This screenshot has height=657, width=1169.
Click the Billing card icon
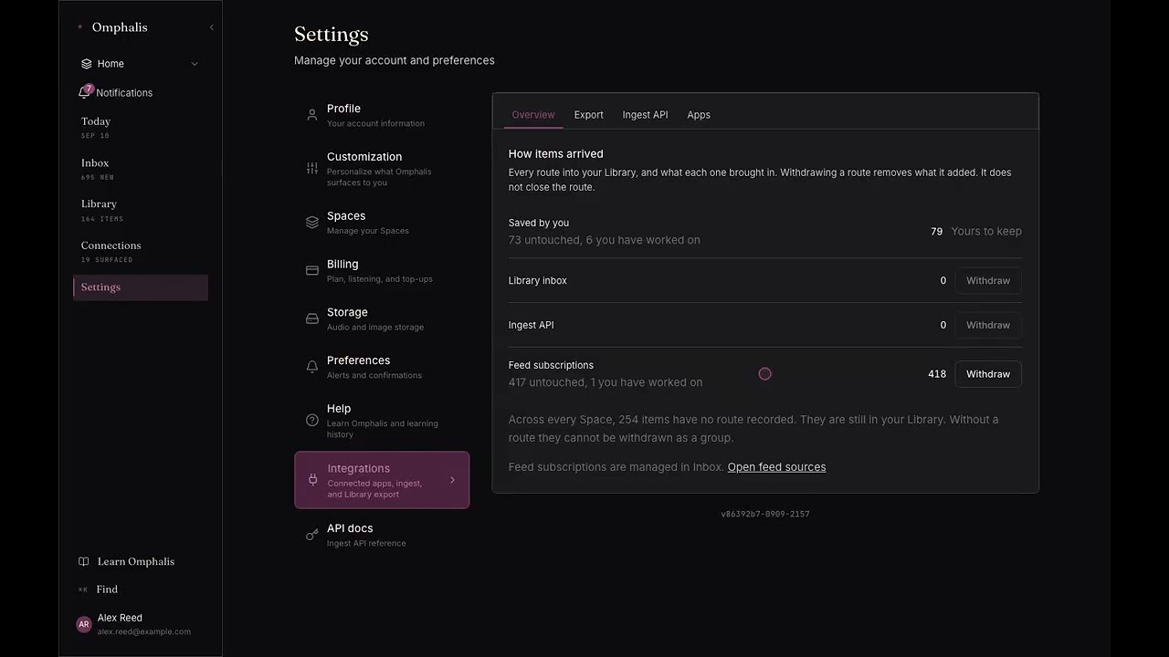tap(312, 271)
